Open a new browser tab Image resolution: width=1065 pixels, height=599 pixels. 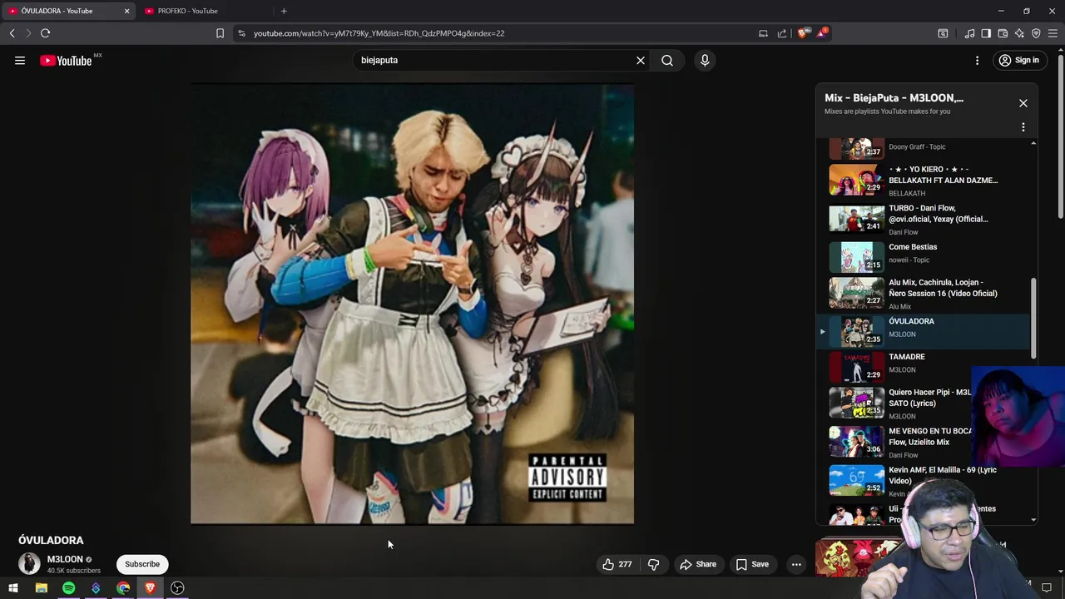click(x=284, y=11)
